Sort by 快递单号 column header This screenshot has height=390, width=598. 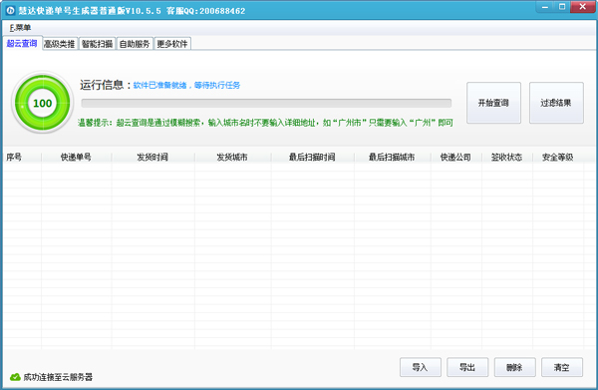[77, 157]
